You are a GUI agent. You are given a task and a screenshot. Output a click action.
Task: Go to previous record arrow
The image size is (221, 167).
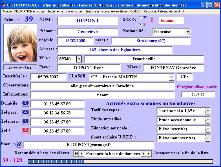(x=81, y=154)
